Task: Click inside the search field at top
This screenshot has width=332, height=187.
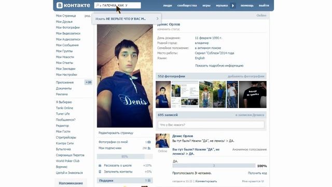Action: 118,5
